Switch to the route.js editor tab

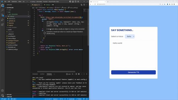(x=48, y=5)
